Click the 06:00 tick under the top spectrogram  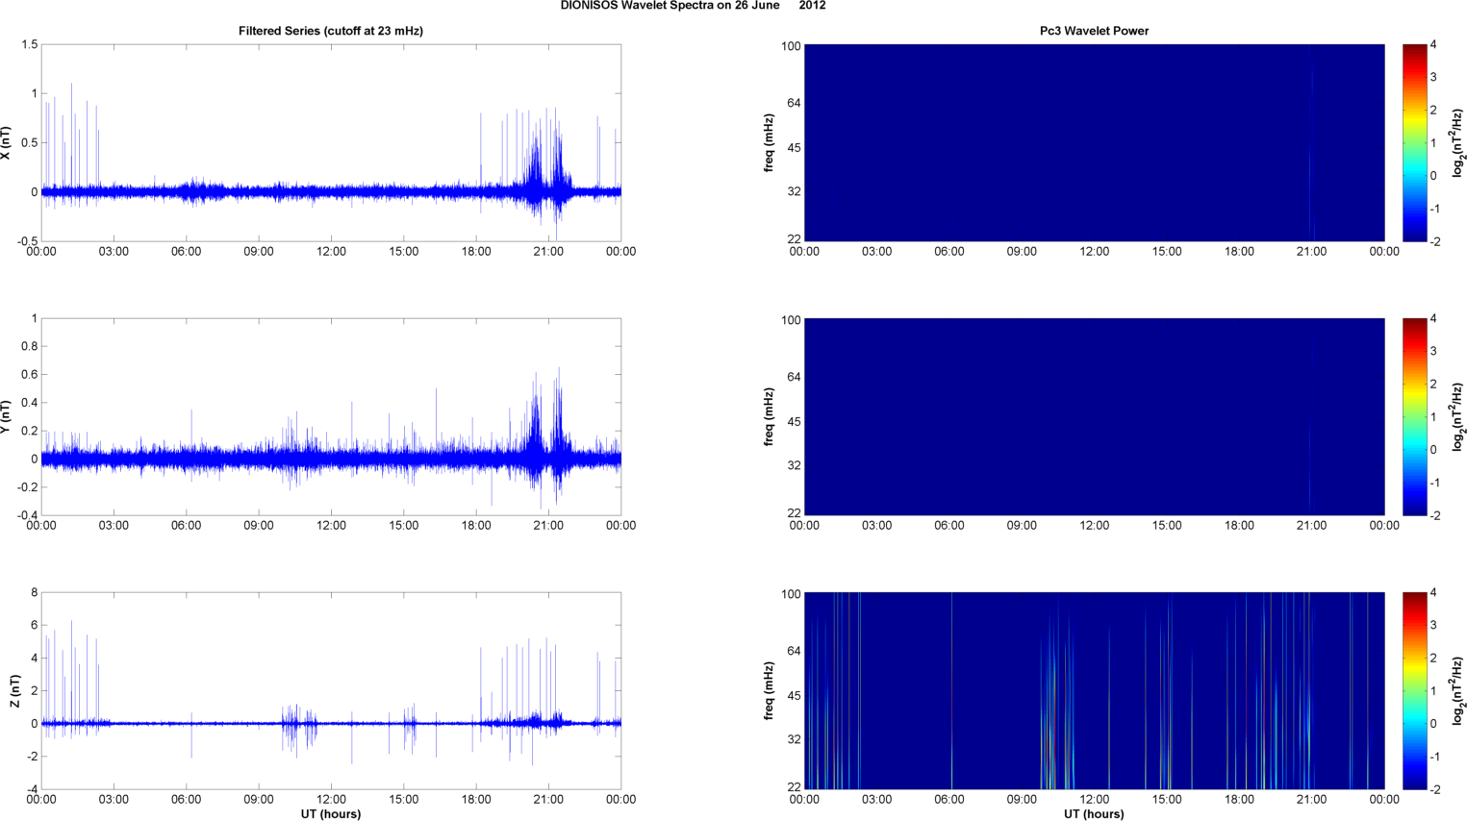[949, 252]
